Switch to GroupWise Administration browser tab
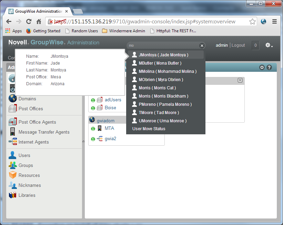Image resolution: width=283 pixels, height=225 pixels. click(x=38, y=11)
